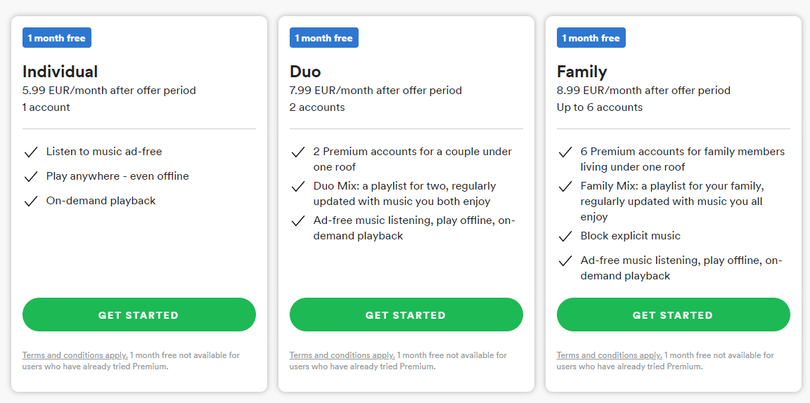
Task: Open Terms and conditions under Family plan
Action: [x=609, y=355]
